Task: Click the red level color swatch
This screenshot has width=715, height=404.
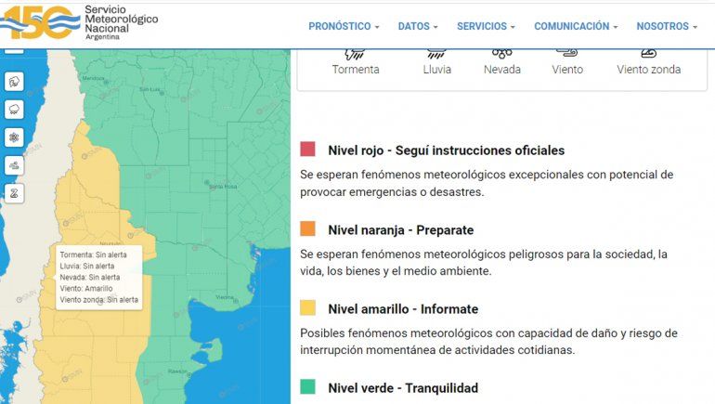Action: pos(308,150)
